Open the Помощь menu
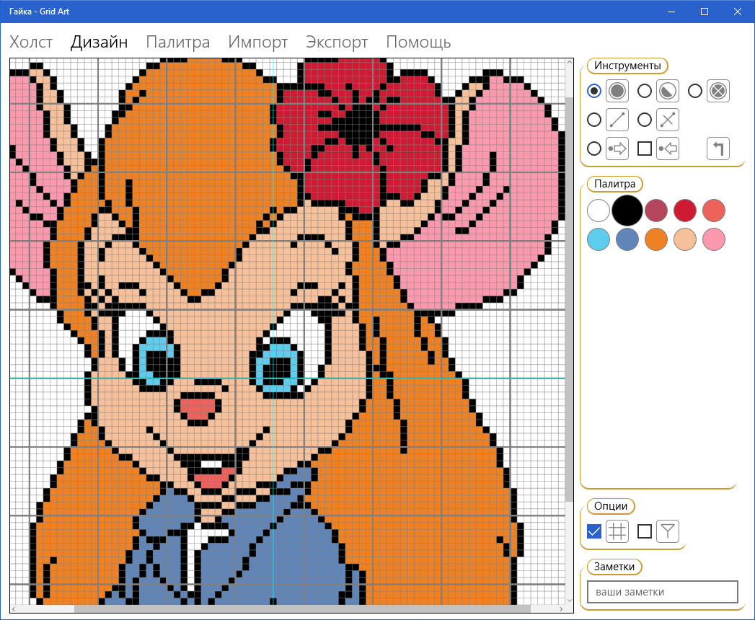The height and width of the screenshot is (620, 755). click(x=419, y=43)
